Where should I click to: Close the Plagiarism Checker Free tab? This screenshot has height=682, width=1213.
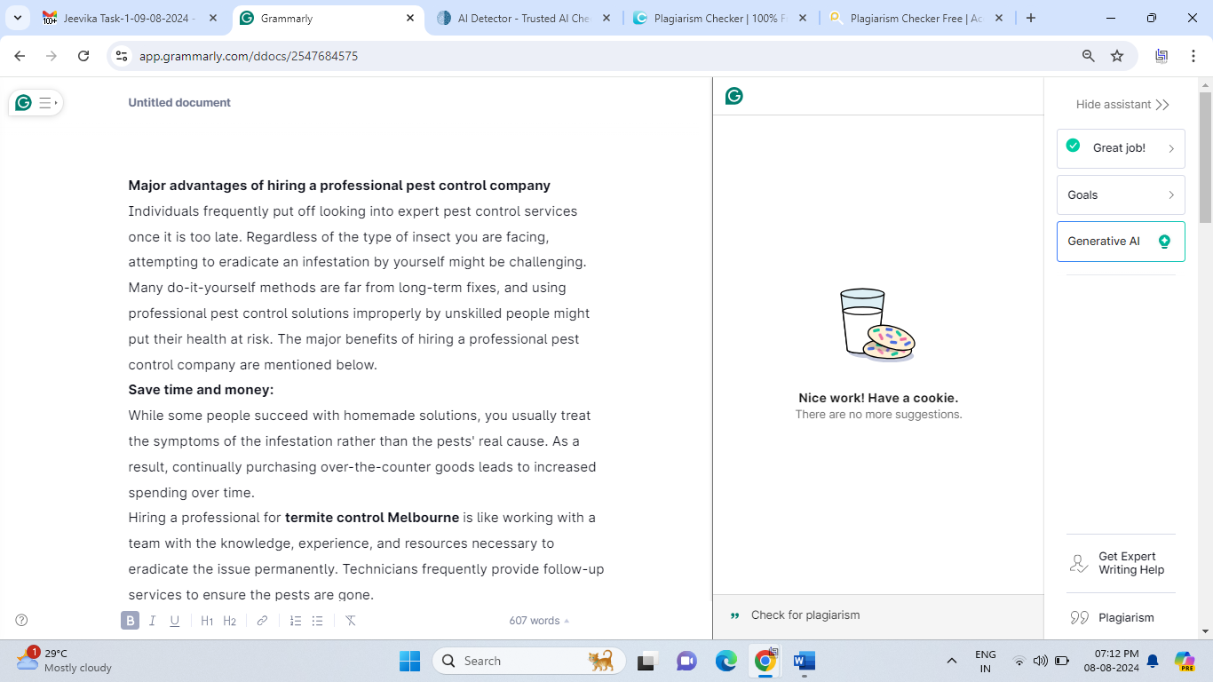999,18
